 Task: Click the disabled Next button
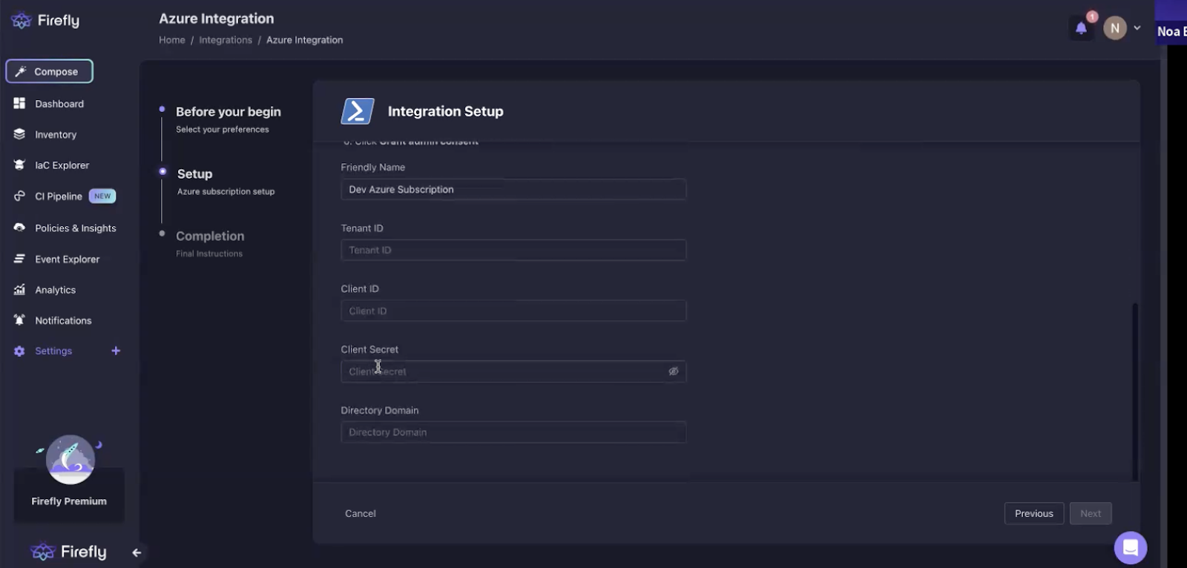coord(1091,513)
